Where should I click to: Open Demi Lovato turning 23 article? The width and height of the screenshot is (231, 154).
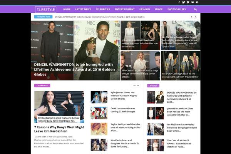pos(123,110)
